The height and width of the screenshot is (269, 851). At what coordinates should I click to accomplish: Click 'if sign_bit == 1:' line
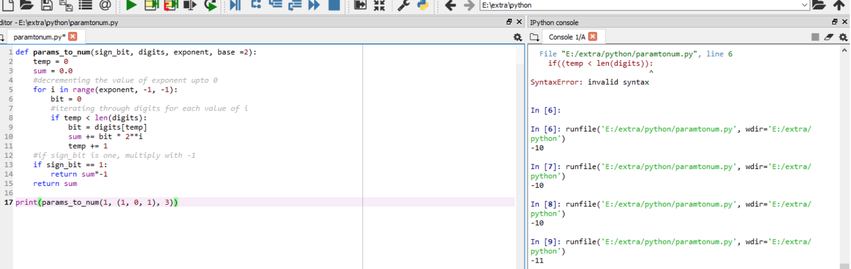(x=70, y=164)
